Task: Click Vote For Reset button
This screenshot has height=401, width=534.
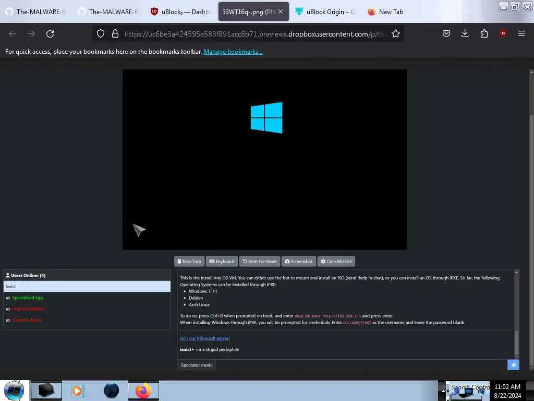Action: [260, 262]
